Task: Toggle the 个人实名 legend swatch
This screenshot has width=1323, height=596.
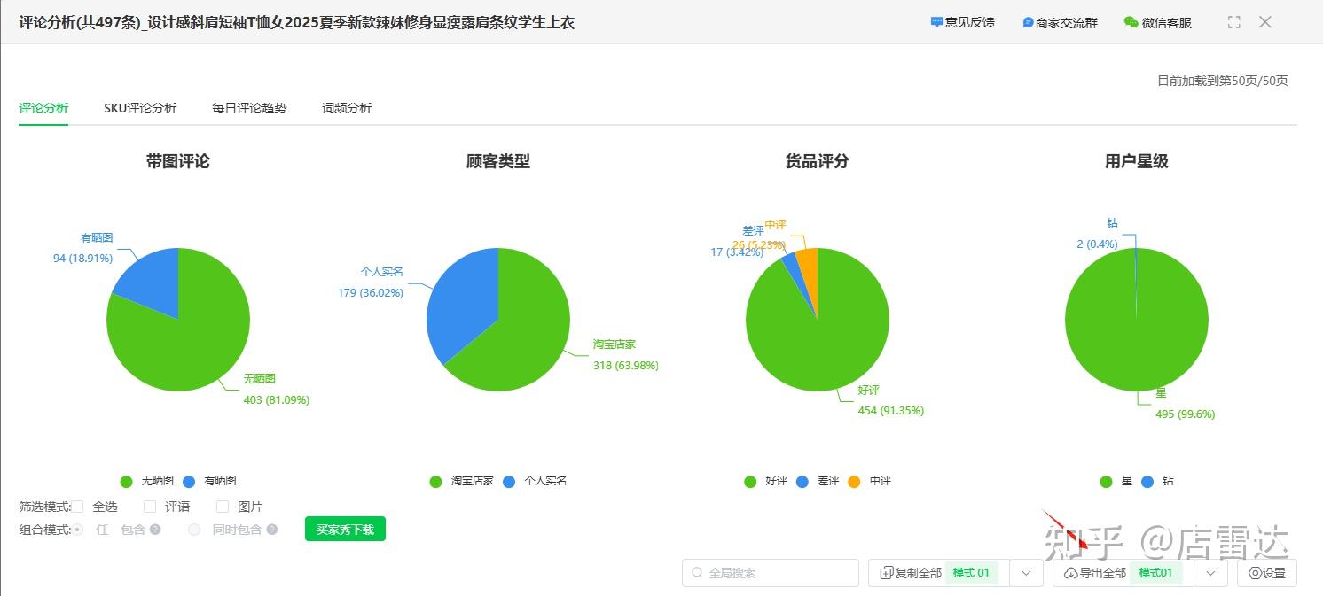Action: [509, 481]
